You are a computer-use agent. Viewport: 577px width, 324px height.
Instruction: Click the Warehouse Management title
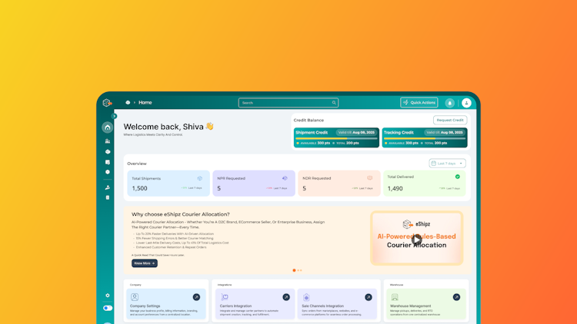click(410, 306)
